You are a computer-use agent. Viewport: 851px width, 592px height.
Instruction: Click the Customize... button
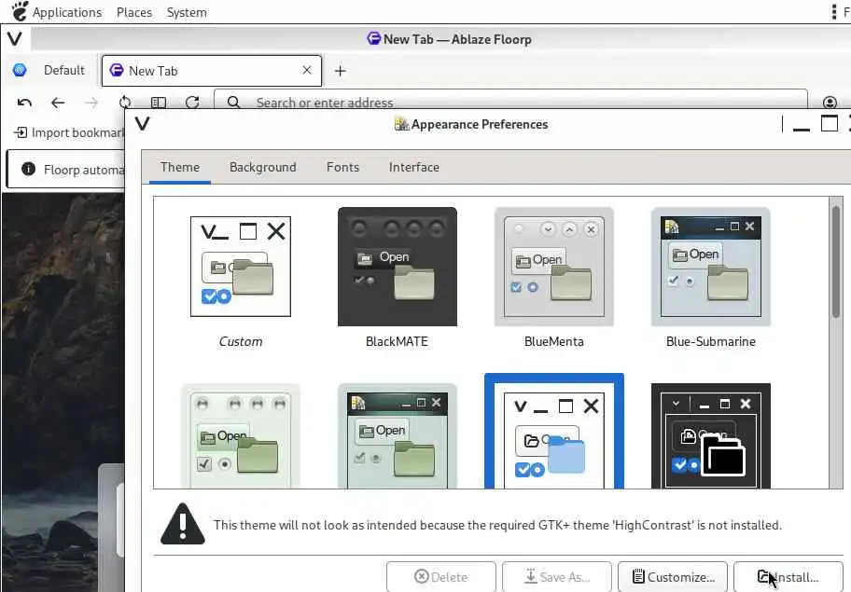pyautogui.click(x=673, y=577)
